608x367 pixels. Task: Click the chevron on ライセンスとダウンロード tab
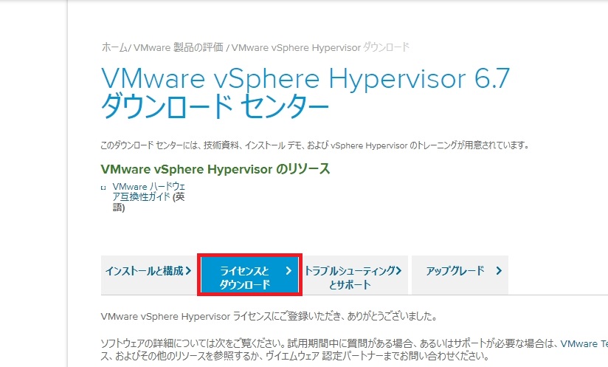[289, 271]
